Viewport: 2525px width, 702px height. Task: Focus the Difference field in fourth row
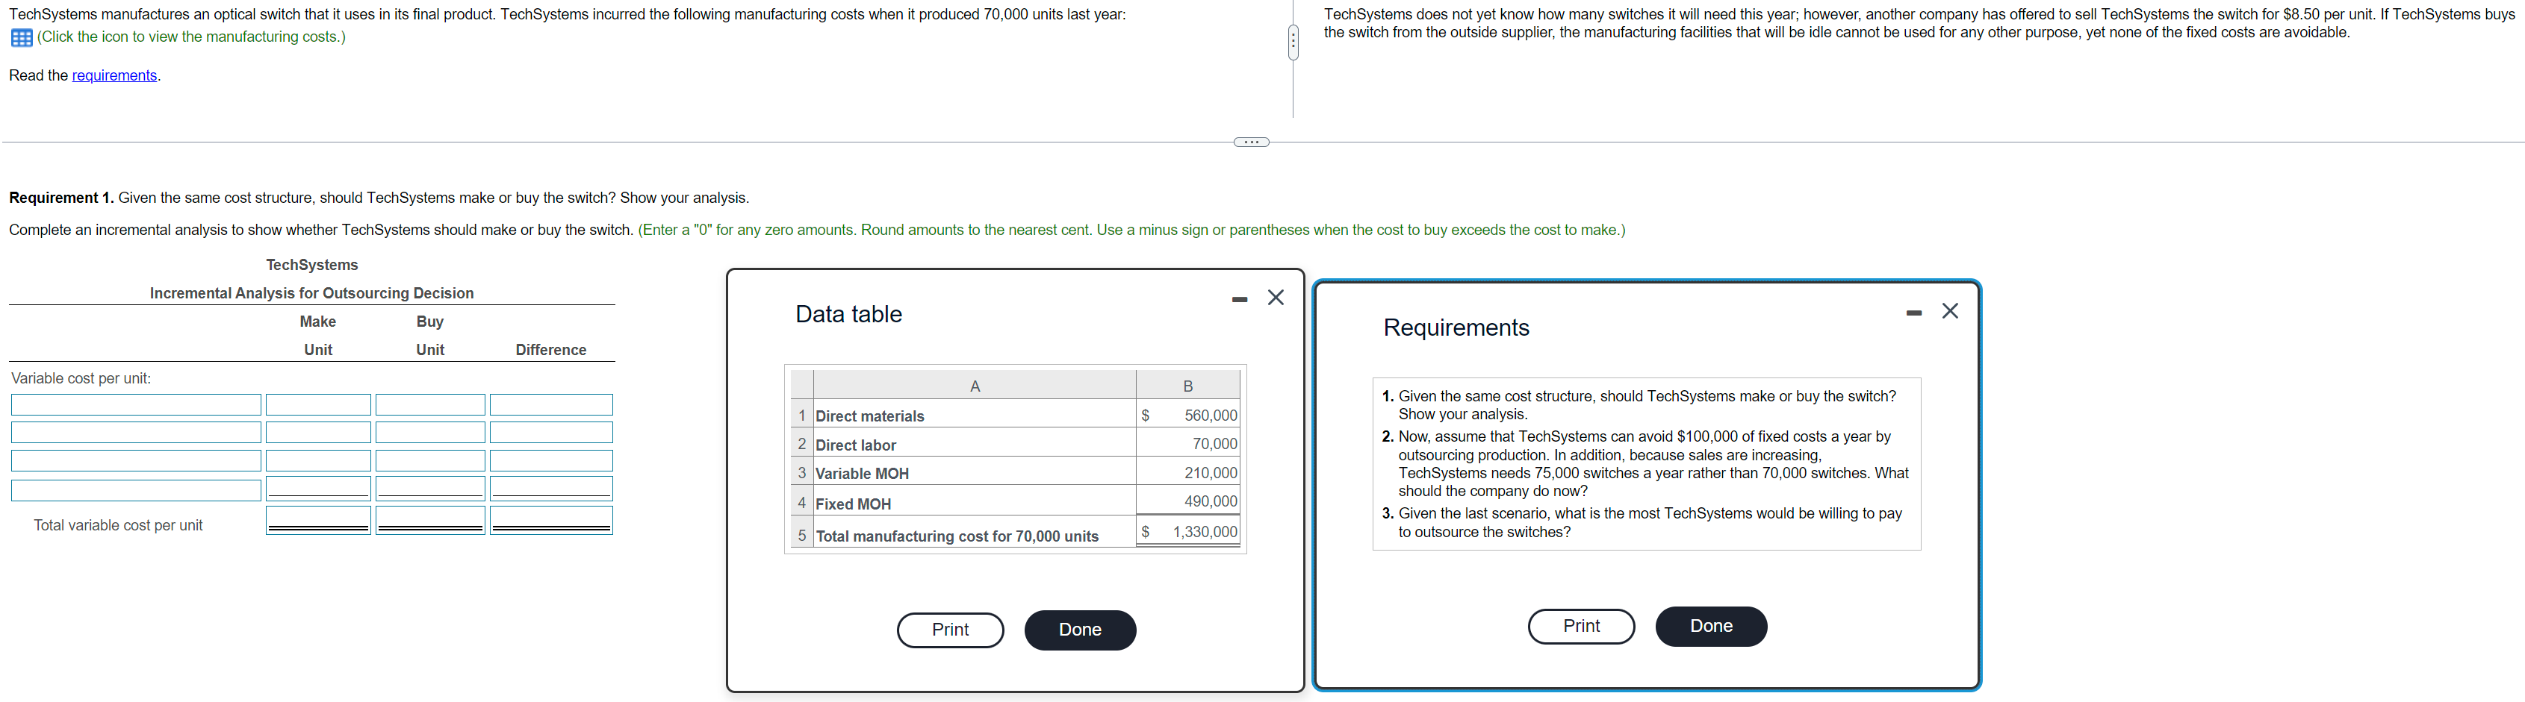tap(552, 488)
